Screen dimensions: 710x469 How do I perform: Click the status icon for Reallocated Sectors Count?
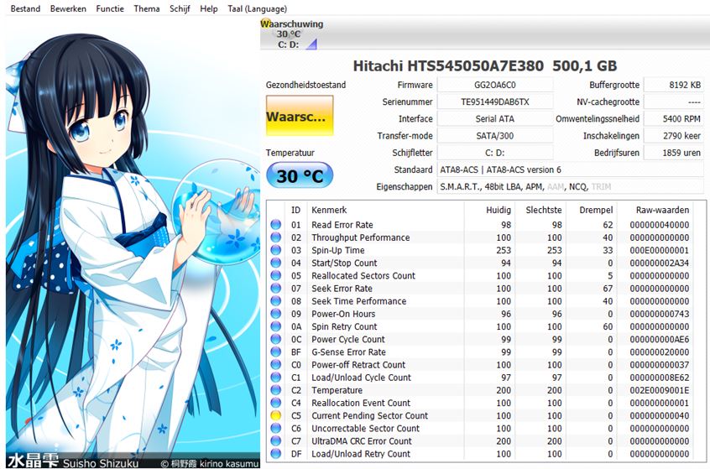(x=276, y=275)
